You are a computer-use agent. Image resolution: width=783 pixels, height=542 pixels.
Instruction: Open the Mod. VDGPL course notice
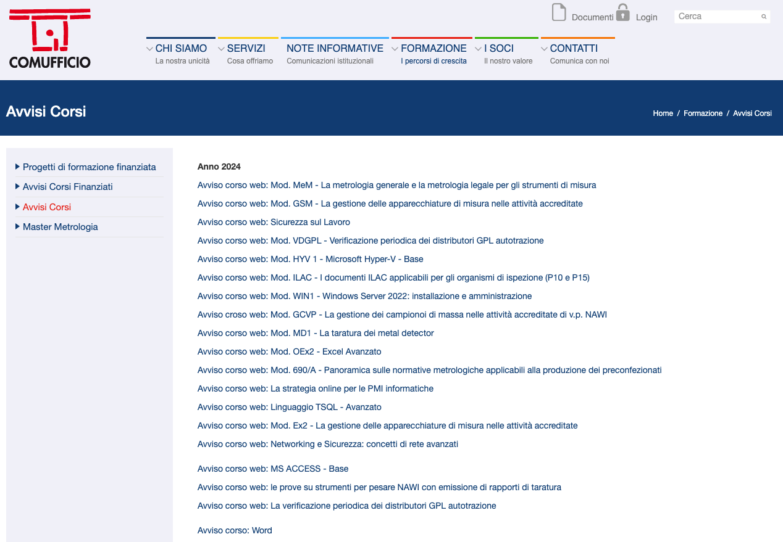371,240
